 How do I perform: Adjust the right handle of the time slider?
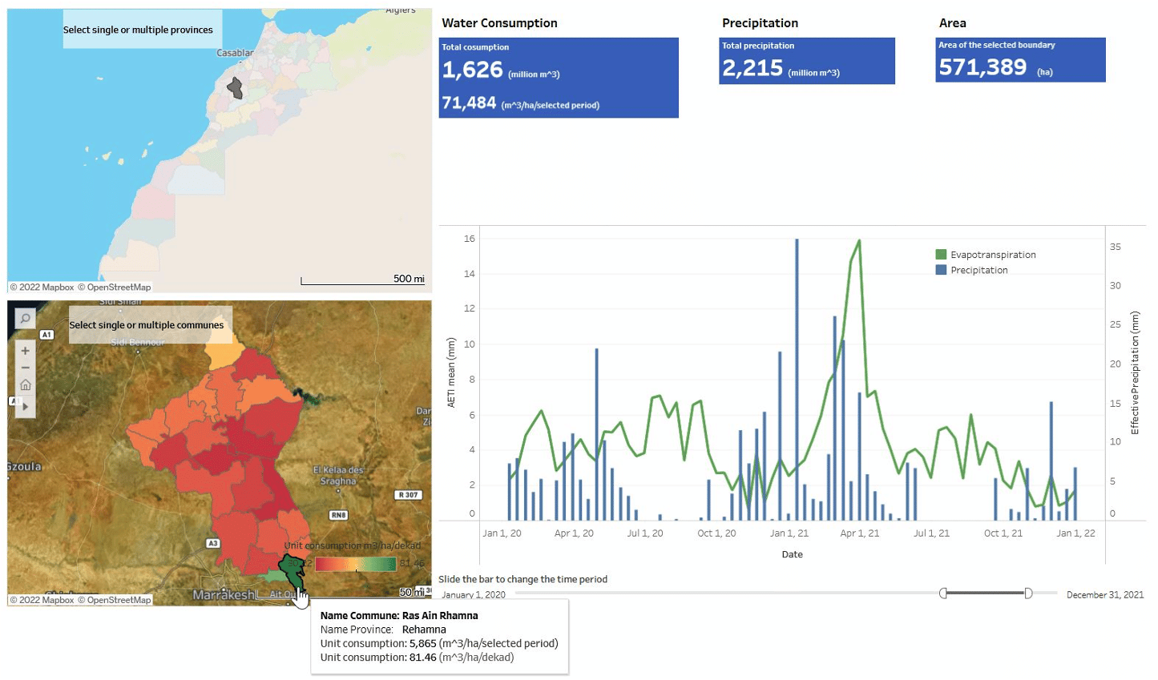1028,593
